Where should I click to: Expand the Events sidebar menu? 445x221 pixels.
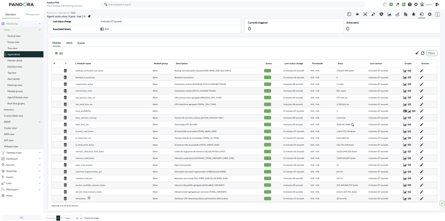[40, 177]
